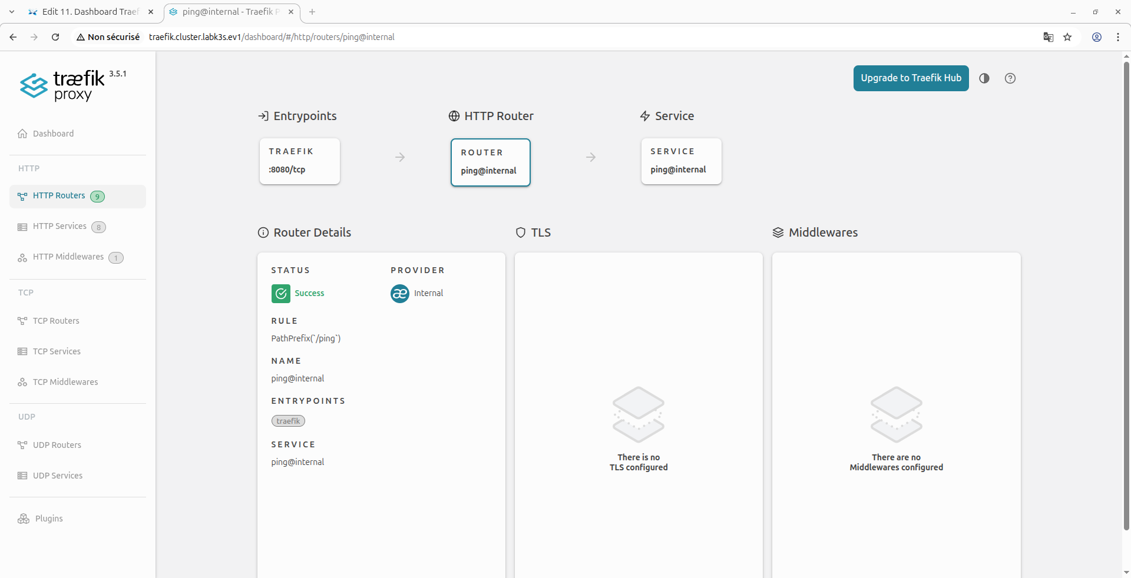Open TCP Services in the sidebar
The image size is (1131, 578).
coord(78,351)
